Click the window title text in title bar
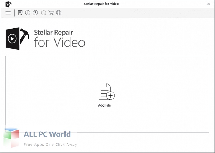Image resolution: width=215 pixels, height=153 pixels. click(x=101, y=4)
